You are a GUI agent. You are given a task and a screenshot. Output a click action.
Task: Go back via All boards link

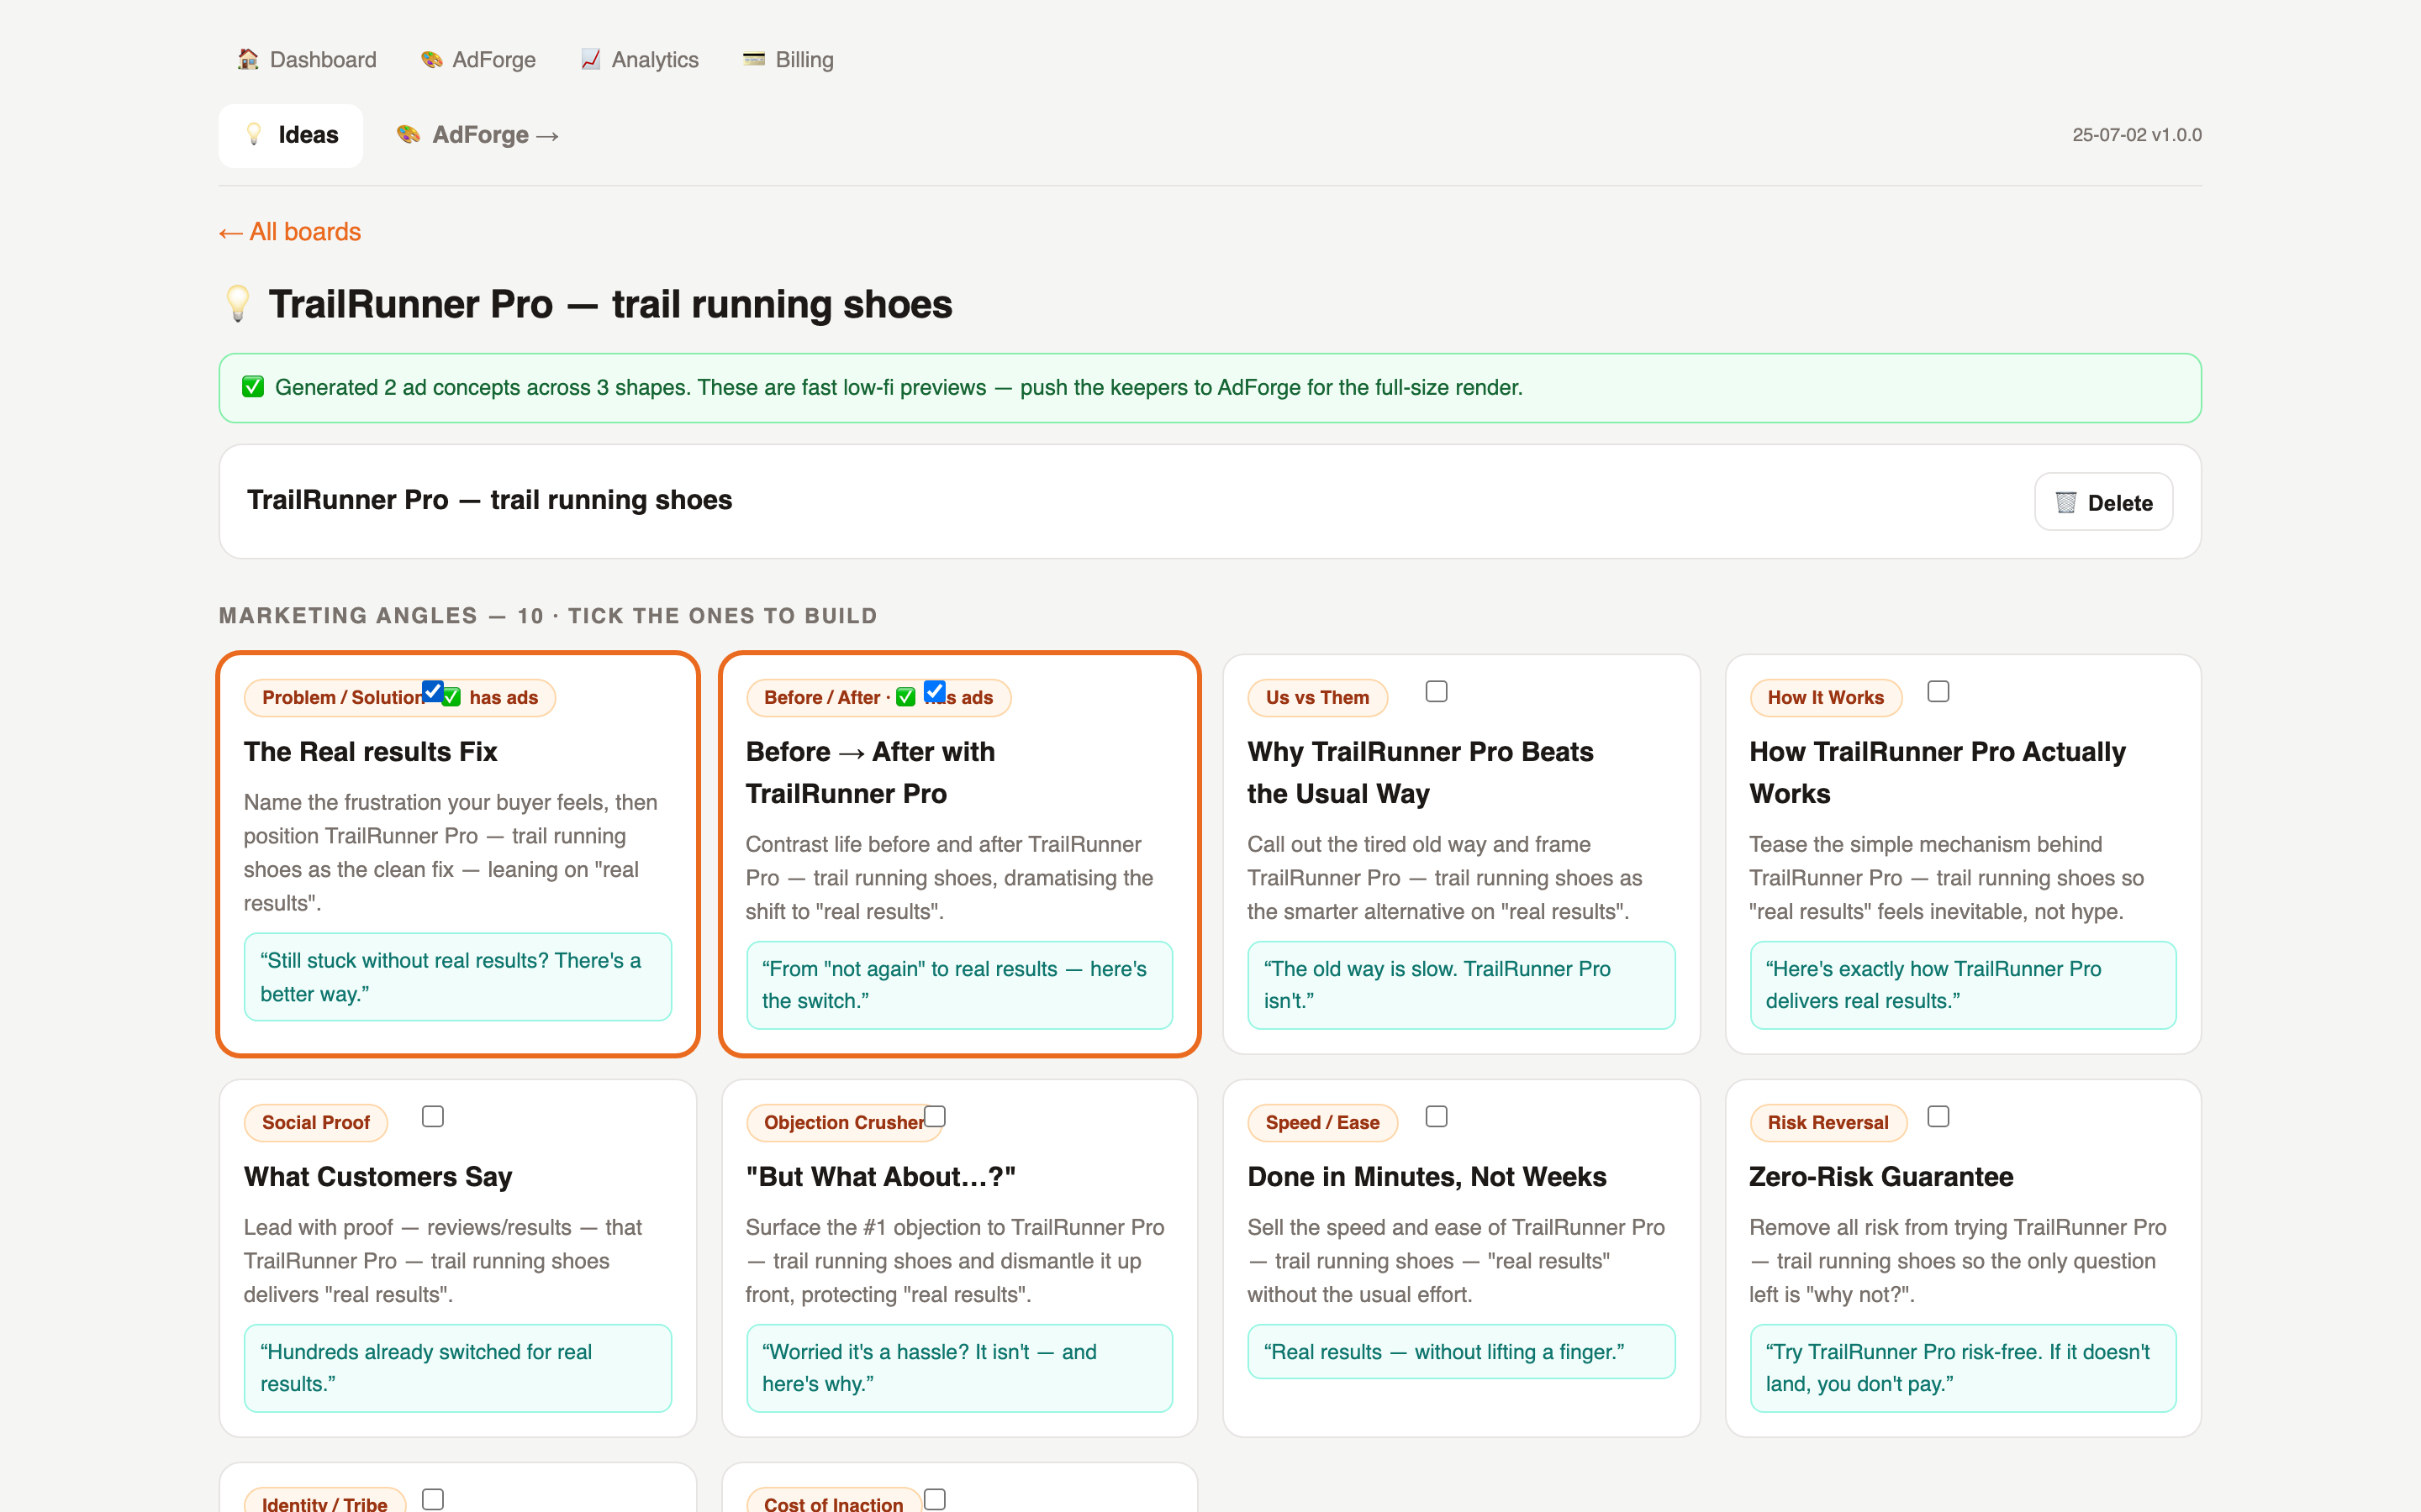tap(290, 232)
